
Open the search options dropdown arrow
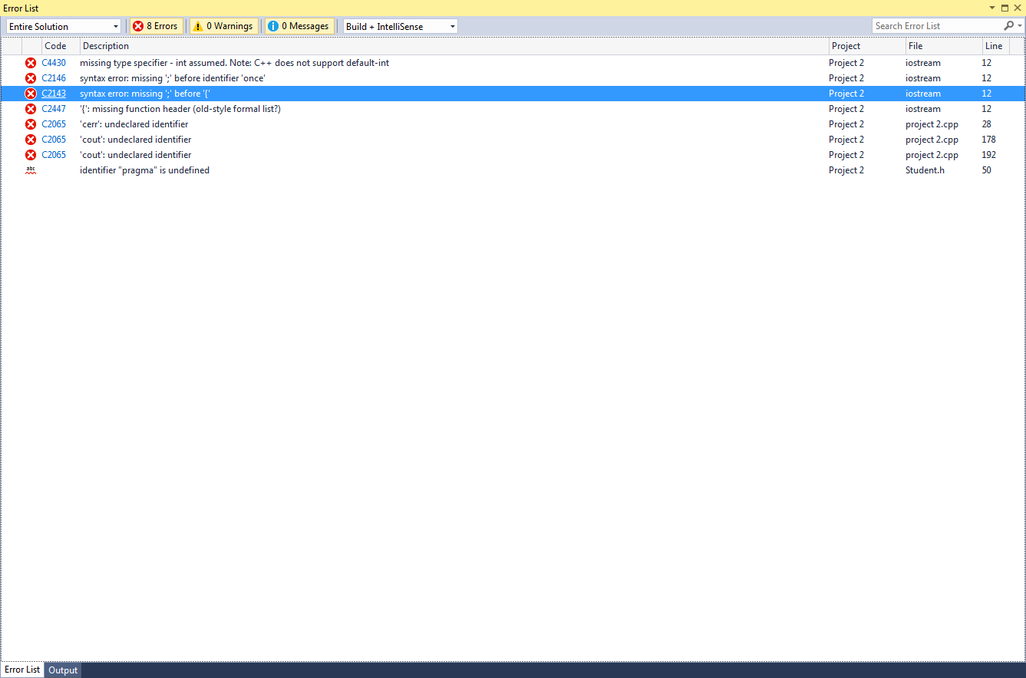click(x=1020, y=26)
